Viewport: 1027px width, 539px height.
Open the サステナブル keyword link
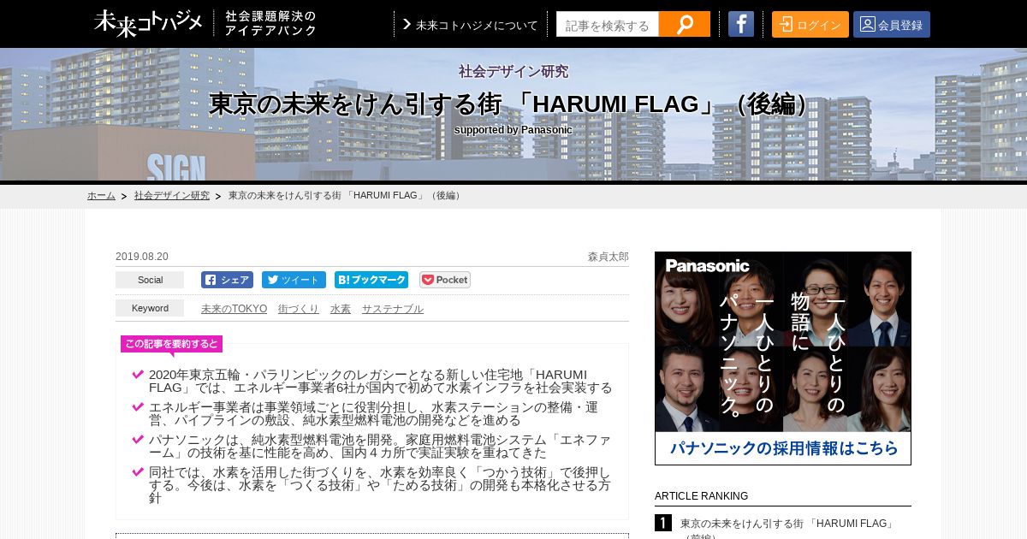click(x=393, y=309)
